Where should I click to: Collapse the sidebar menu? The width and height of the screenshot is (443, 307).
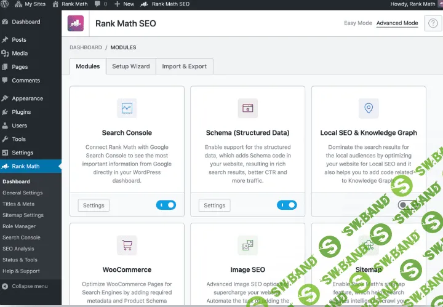25,286
